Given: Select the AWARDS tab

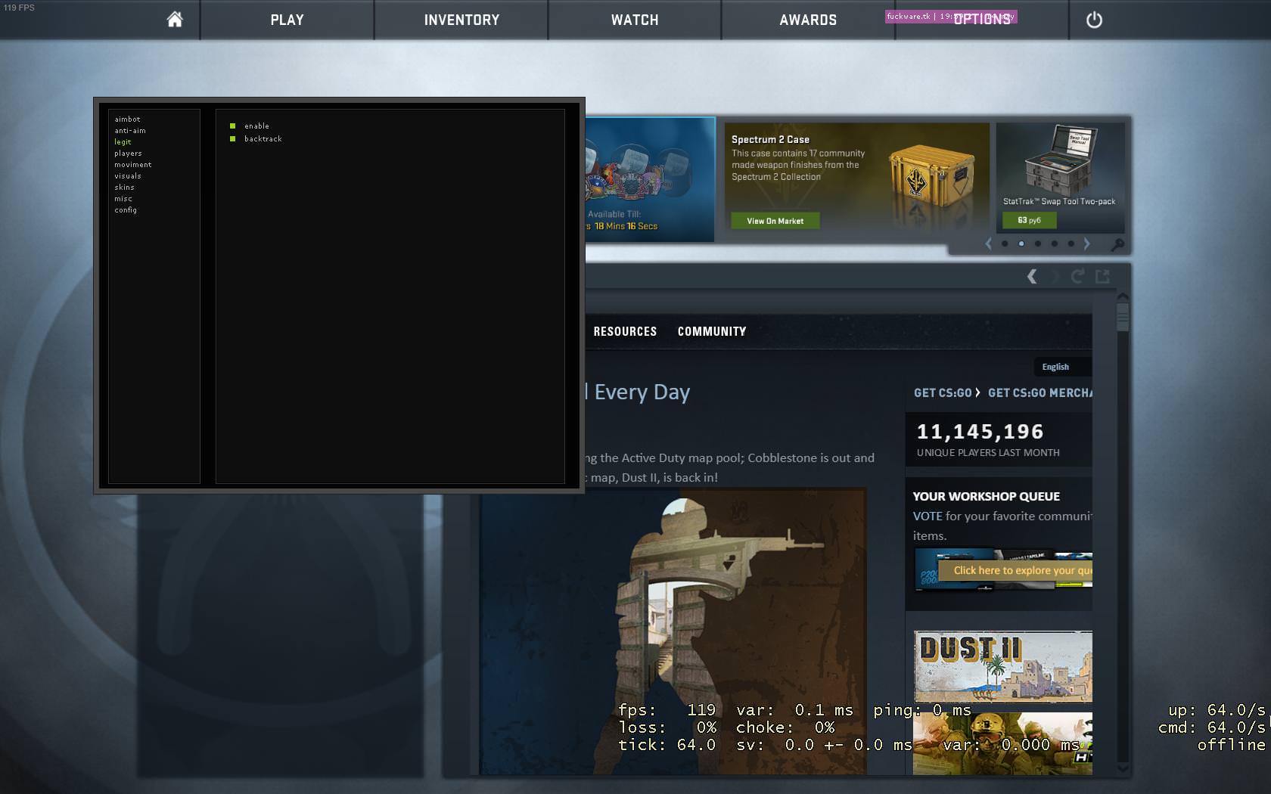Looking at the screenshot, I should [x=808, y=20].
